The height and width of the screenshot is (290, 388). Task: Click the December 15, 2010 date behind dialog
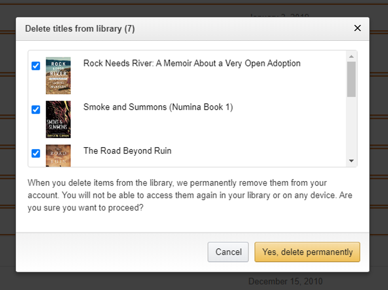[x=285, y=281]
